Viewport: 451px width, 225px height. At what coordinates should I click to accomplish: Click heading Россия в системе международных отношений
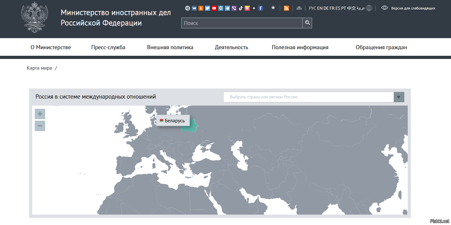point(96,97)
